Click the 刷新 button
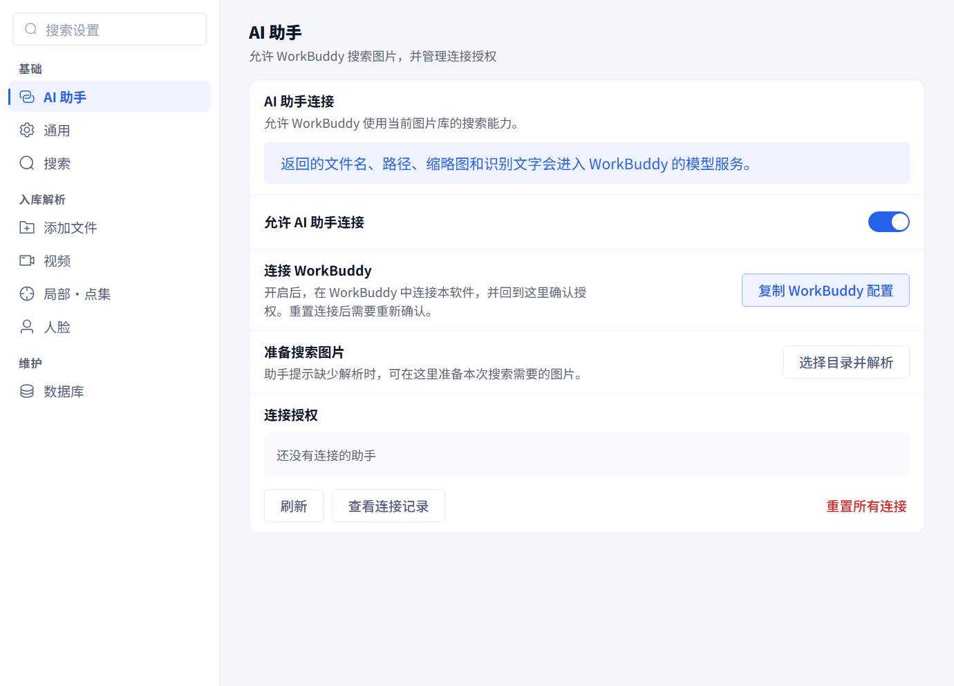Image resolution: width=954 pixels, height=686 pixels. click(x=294, y=506)
